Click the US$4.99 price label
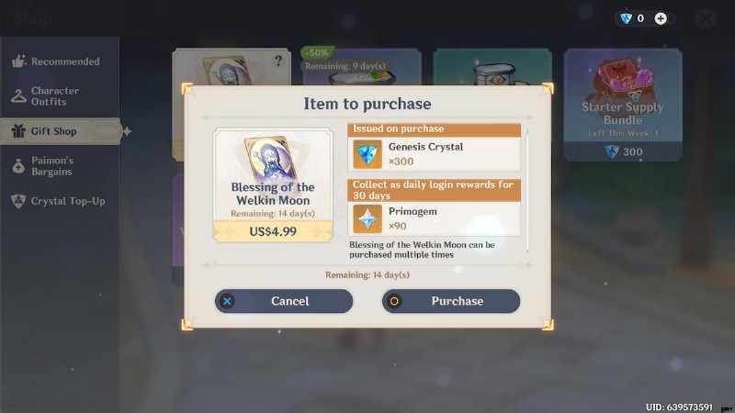735x413 pixels. click(273, 231)
